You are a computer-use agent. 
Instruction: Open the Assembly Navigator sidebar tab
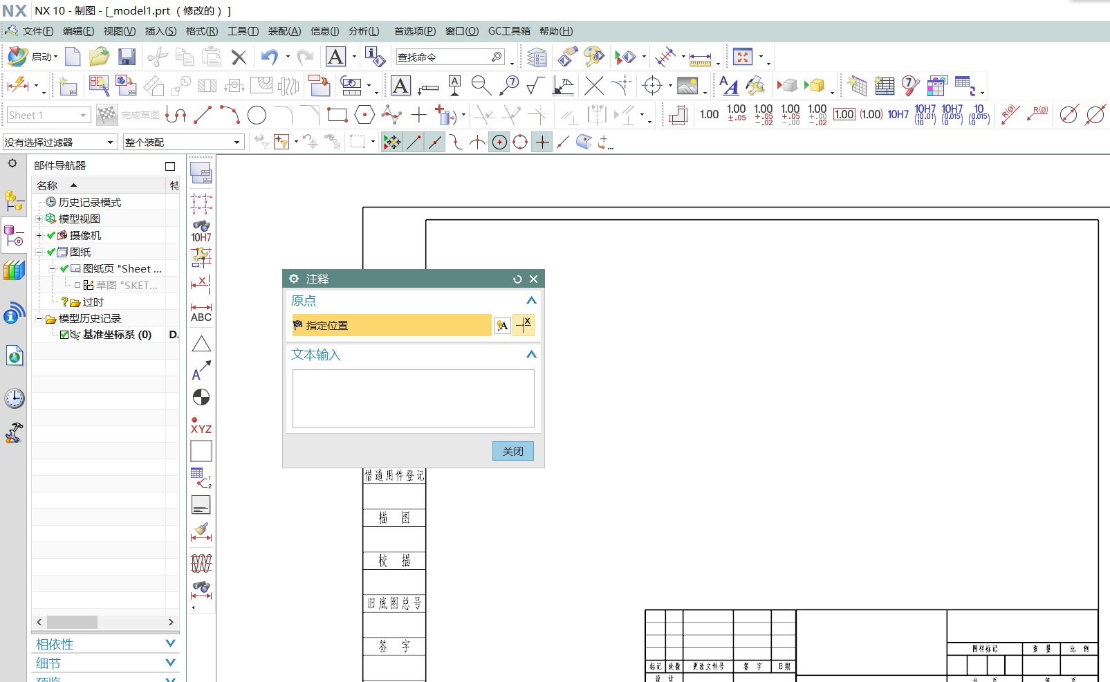click(14, 201)
